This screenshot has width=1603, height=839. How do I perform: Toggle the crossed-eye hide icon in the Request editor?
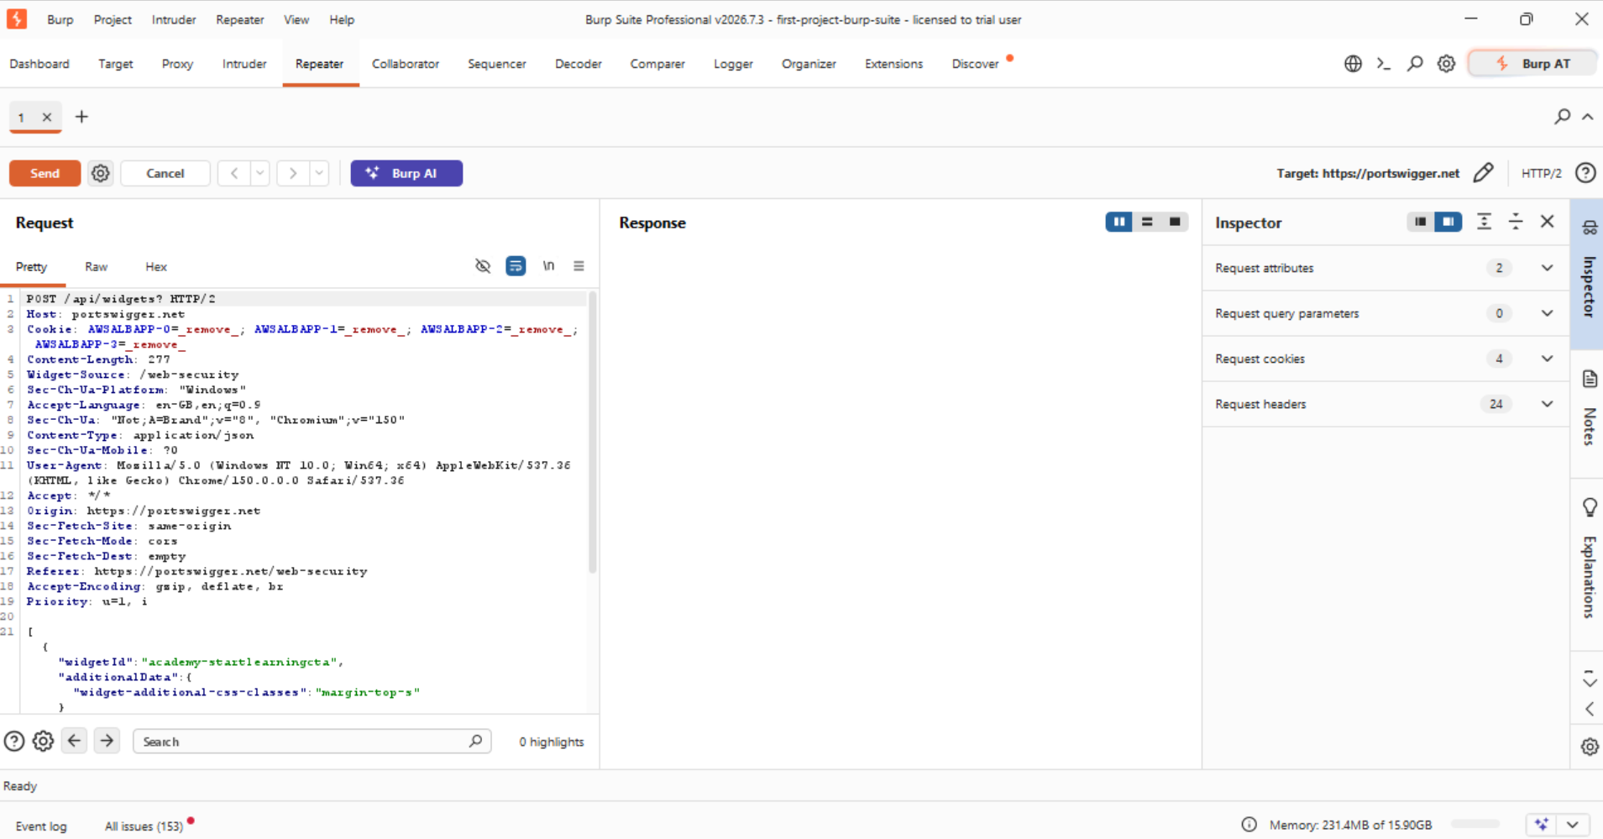coord(483,266)
